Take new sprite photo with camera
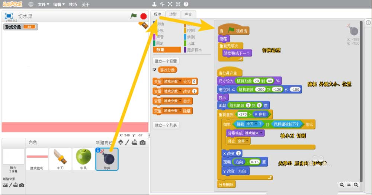Image resolution: width=372 pixels, height=195 pixels. (x=142, y=142)
